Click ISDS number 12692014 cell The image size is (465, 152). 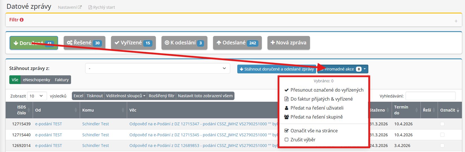[21, 146]
